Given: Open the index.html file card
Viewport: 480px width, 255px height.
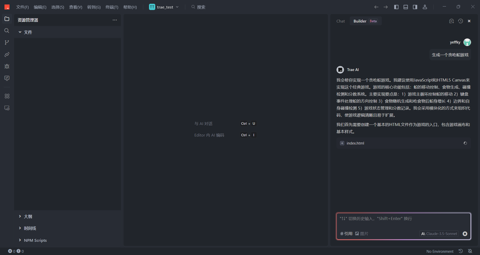Looking at the screenshot, I should tap(403, 143).
